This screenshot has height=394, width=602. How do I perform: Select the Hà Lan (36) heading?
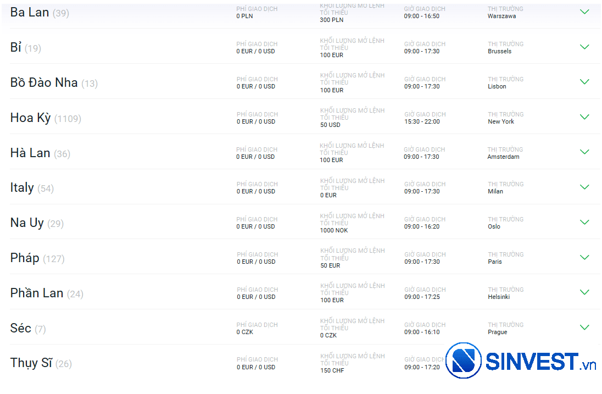click(x=40, y=153)
